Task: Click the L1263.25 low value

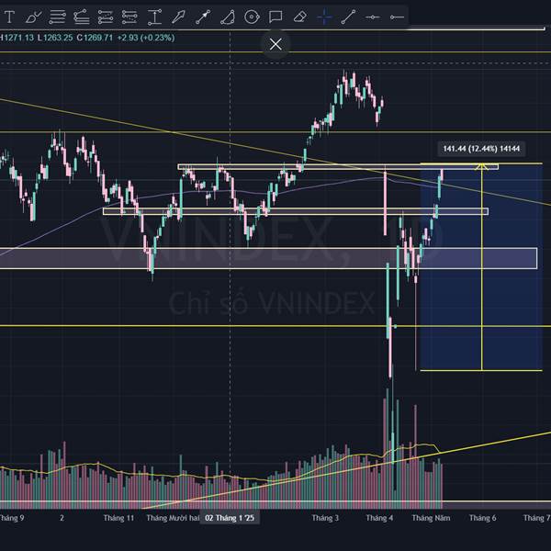Action: pos(55,38)
